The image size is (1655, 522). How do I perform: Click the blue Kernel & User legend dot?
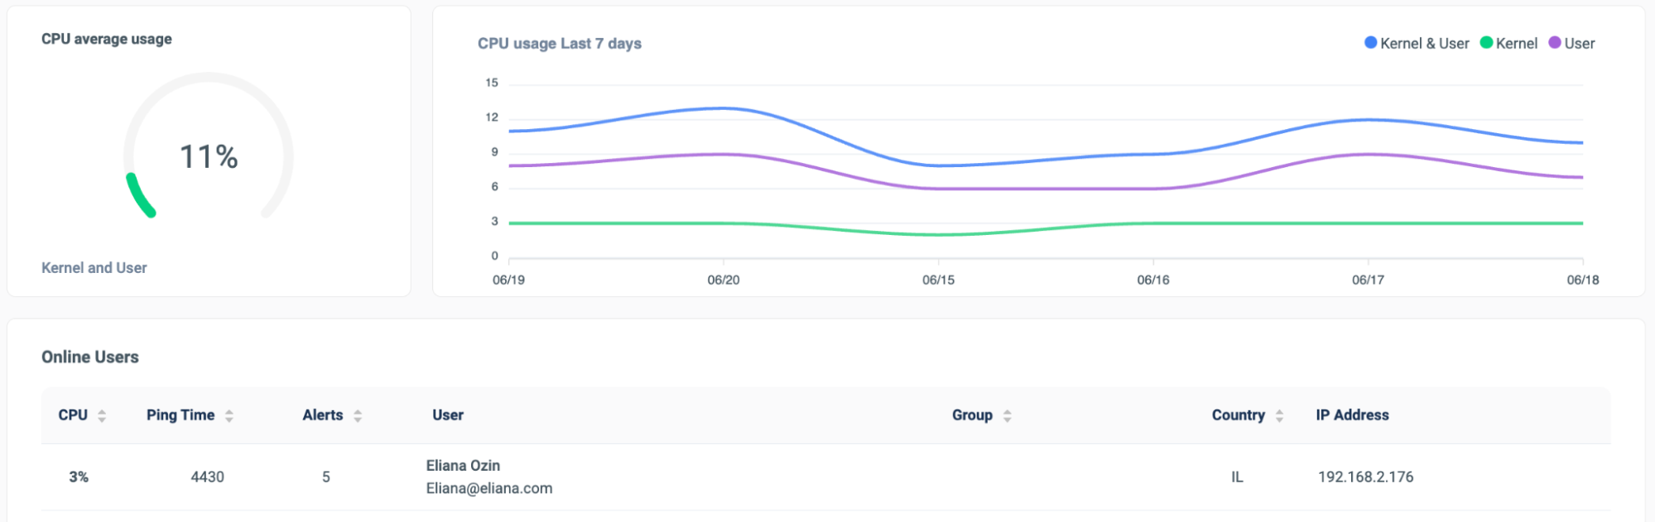pos(1371,42)
